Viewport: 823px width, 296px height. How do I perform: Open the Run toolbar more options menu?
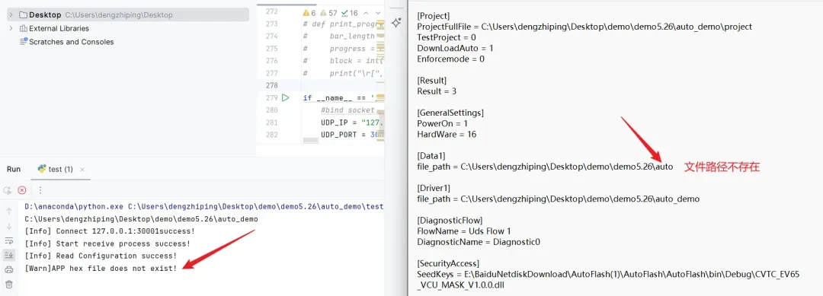point(40,190)
